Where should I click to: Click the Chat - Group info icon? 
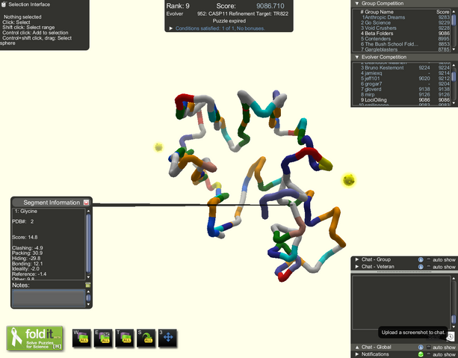click(421, 259)
